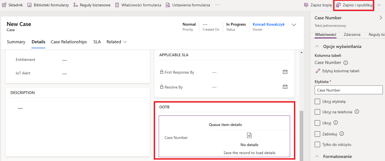
Task: Click the Zapisz kopię button
Action: pyautogui.click(x=318, y=5)
